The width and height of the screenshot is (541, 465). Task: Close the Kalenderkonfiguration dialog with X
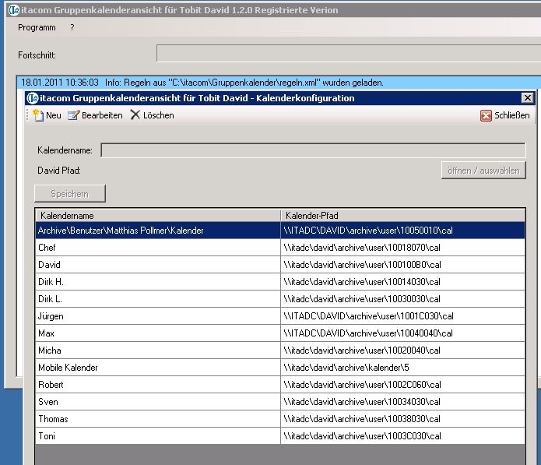pos(527,98)
